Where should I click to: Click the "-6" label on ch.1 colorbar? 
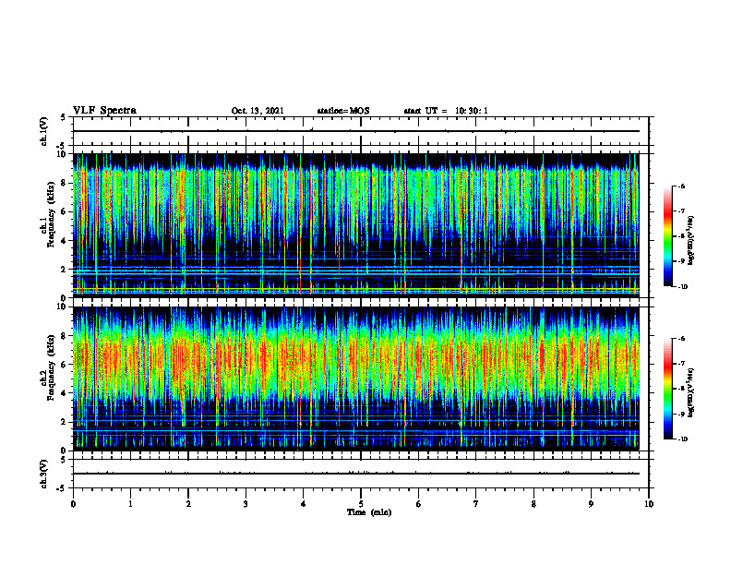point(681,186)
